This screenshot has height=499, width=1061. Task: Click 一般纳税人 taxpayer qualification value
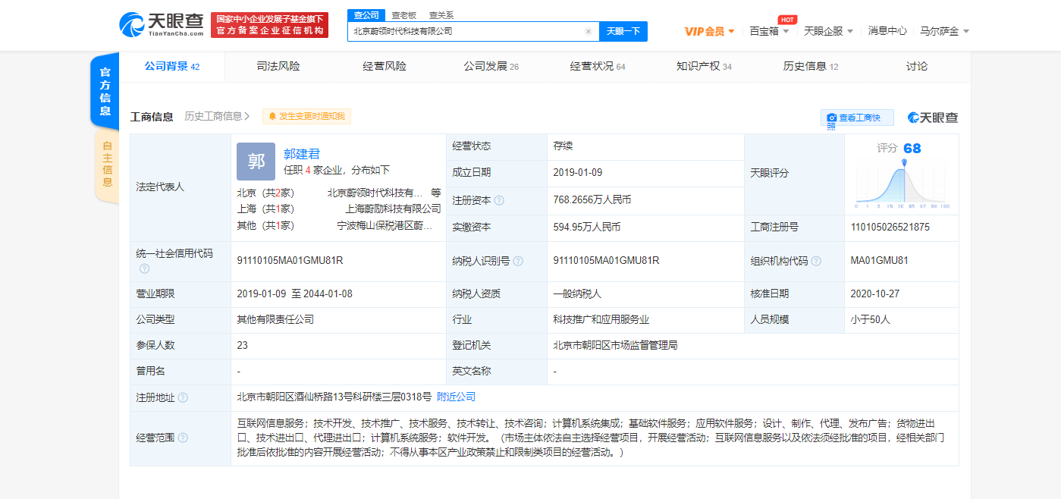578,293
